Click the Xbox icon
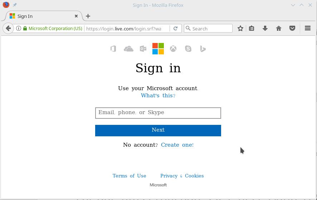 coord(173,49)
